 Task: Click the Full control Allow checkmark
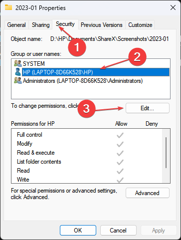[x=120, y=135]
